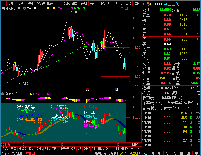The image size is (201, 156).
Task: Select the 指标A tab
Action: [5, 149]
